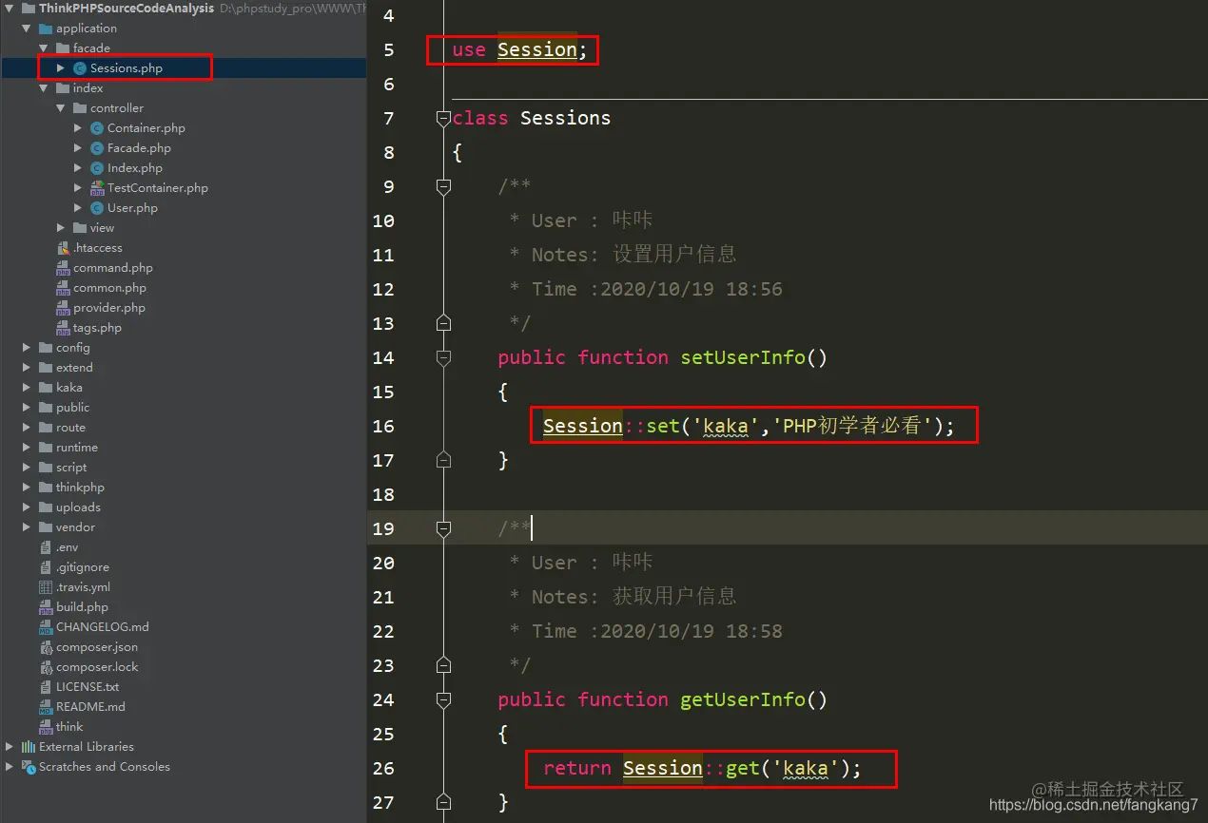Click the think file icon
The width and height of the screenshot is (1208, 823).
pyautogui.click(x=46, y=727)
